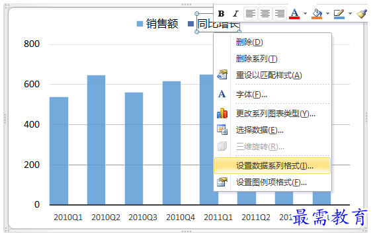The width and height of the screenshot is (373, 238).
Task: Select the format painter brush icon
Action: pos(362,14)
